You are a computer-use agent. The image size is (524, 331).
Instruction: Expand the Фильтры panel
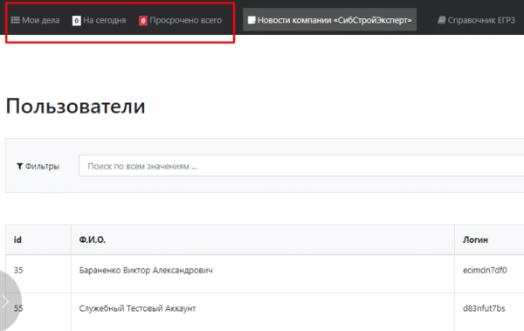click(x=43, y=166)
